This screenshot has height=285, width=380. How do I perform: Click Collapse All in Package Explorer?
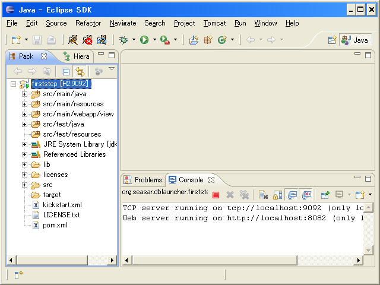coord(66,71)
